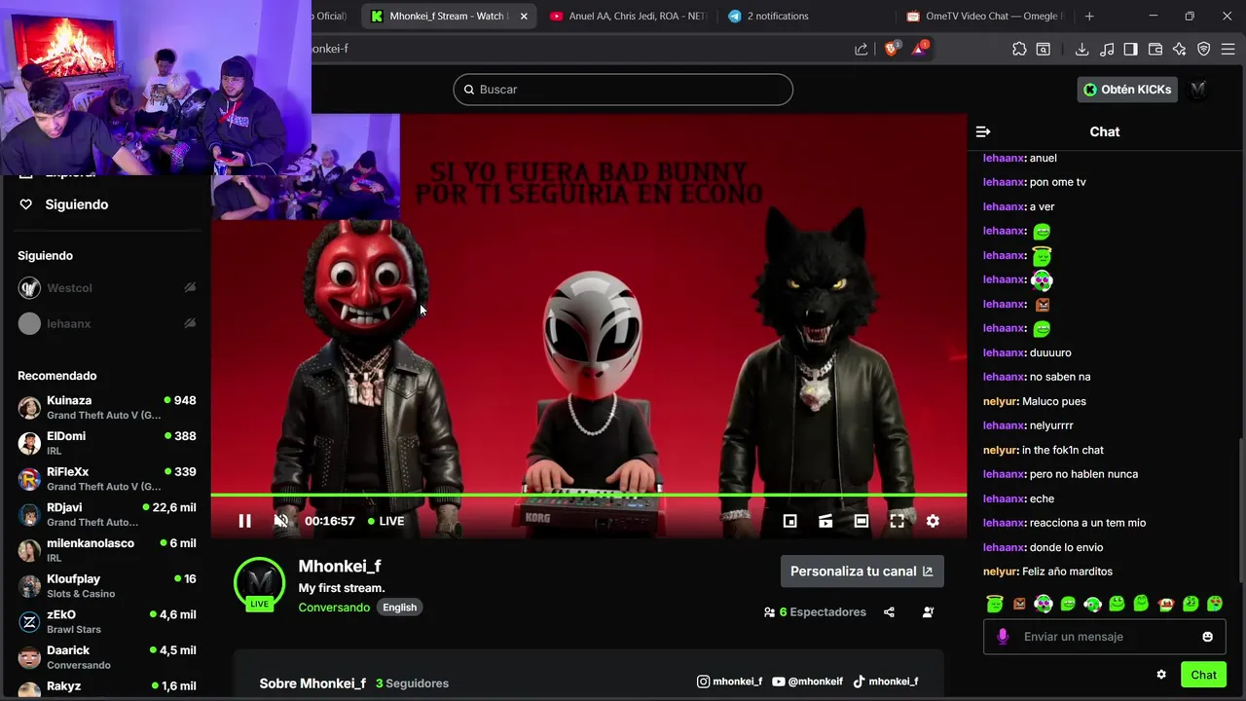Open Personaliza tu canal link
1246x701 pixels.
coord(861,572)
